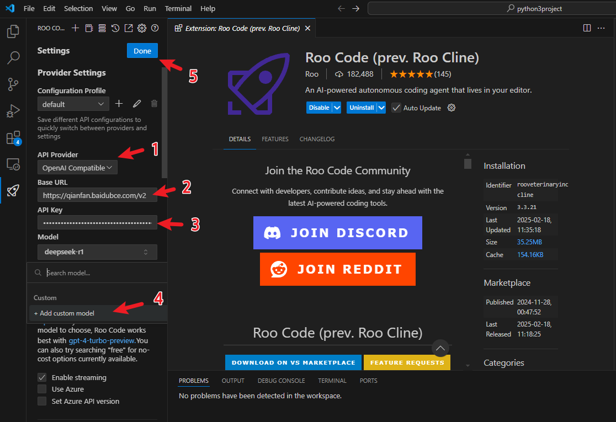
Task: Click the JOIN REDDIT banner
Action: coord(337,269)
